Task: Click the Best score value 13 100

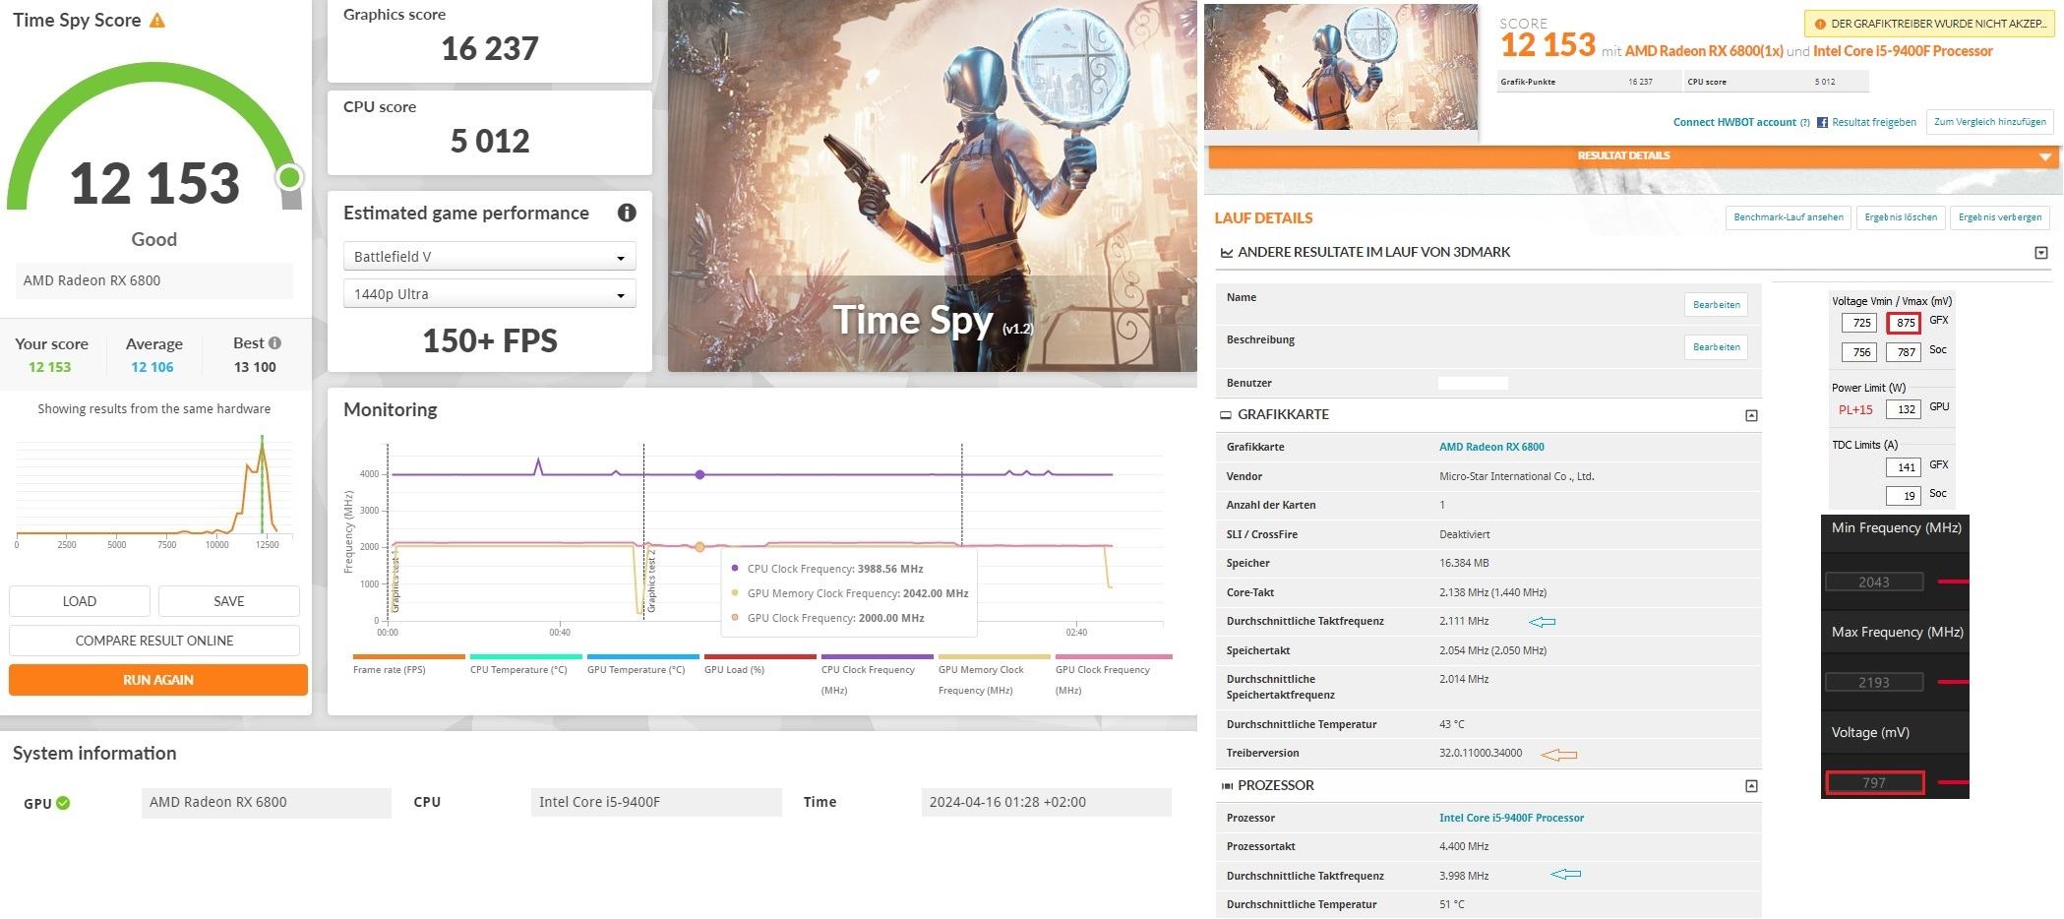Action: 255,367
